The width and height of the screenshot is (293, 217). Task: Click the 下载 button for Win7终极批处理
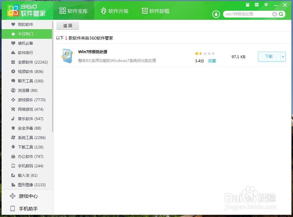[269, 57]
